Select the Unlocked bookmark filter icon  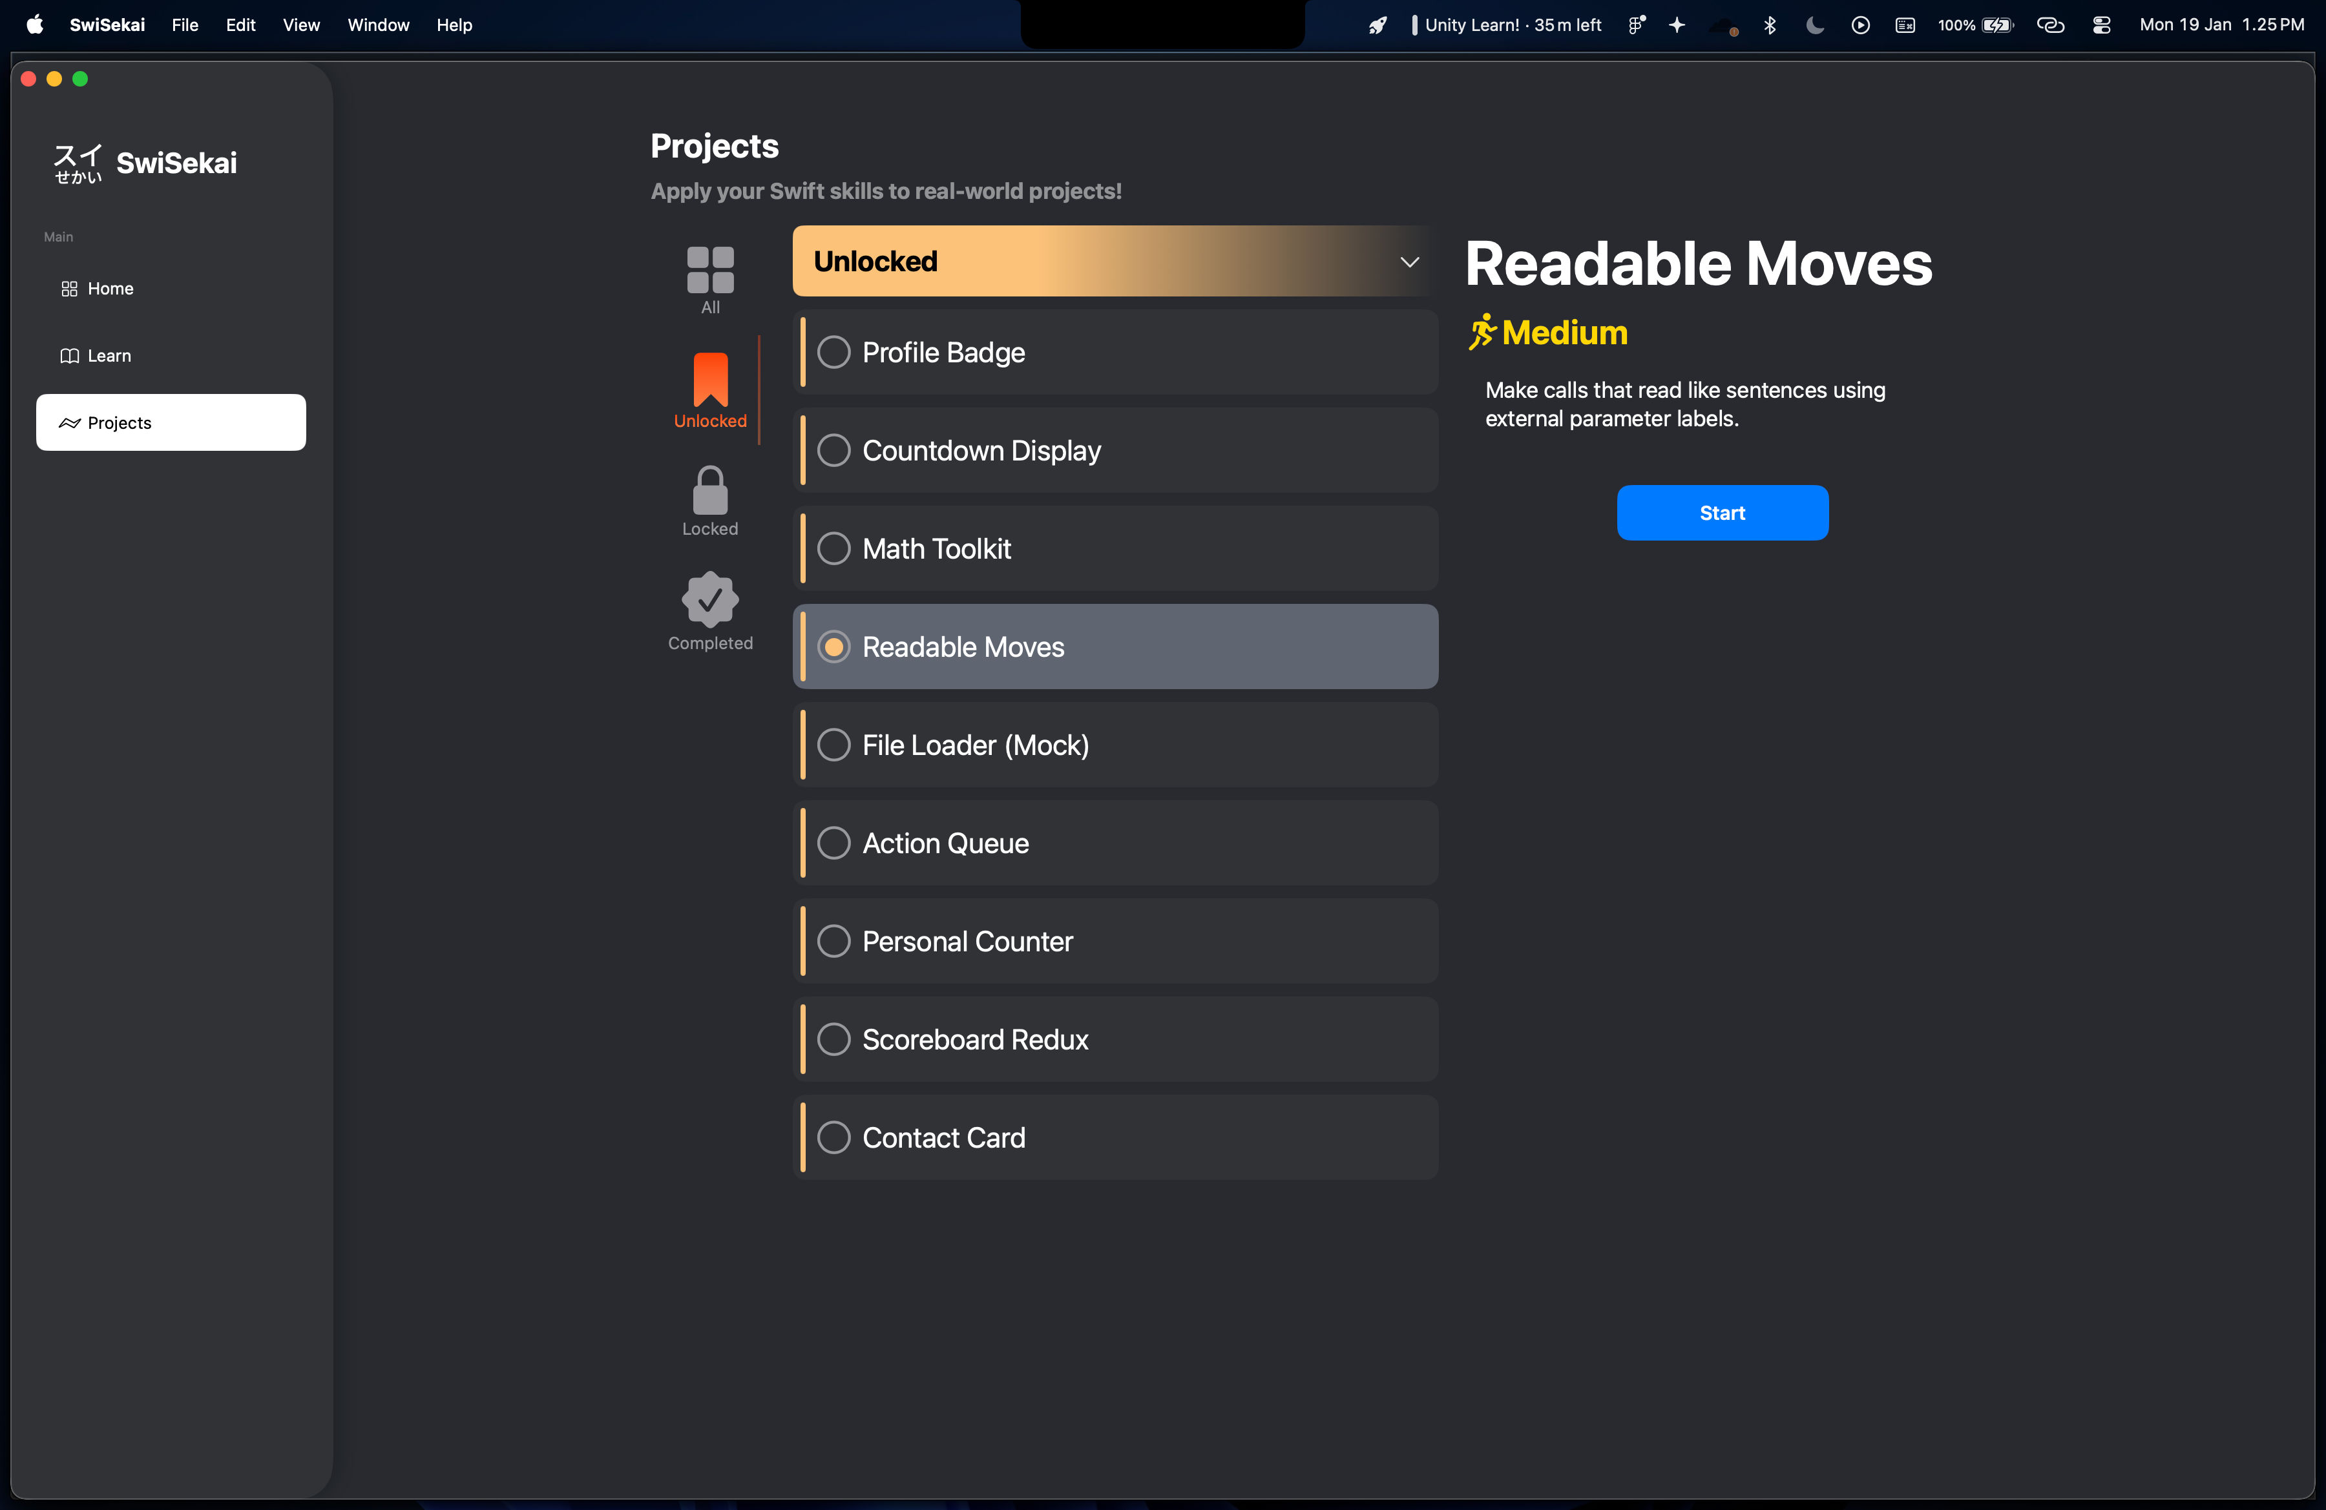coord(709,380)
